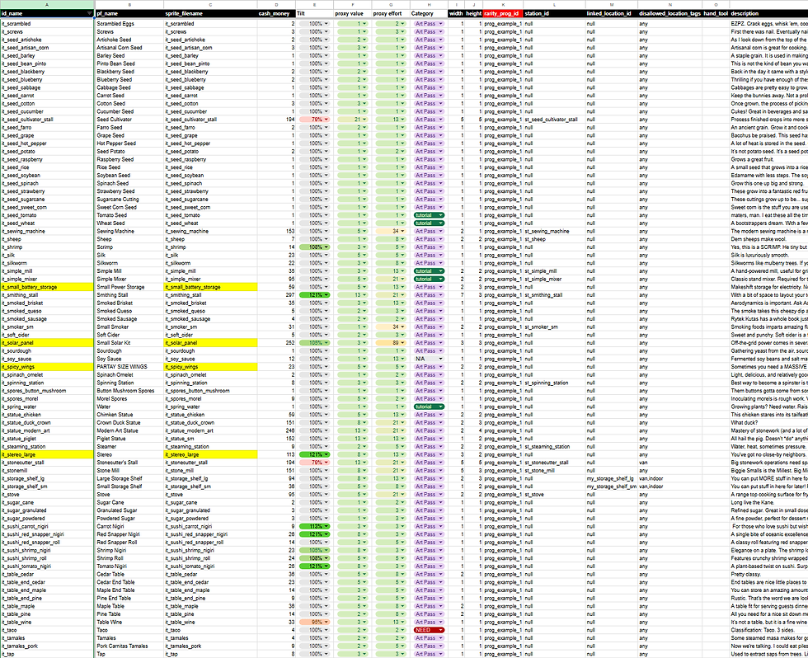808x658 pixels.
Task: Select the my_storage_shelf_lg linked location cell
Action: pos(611,479)
